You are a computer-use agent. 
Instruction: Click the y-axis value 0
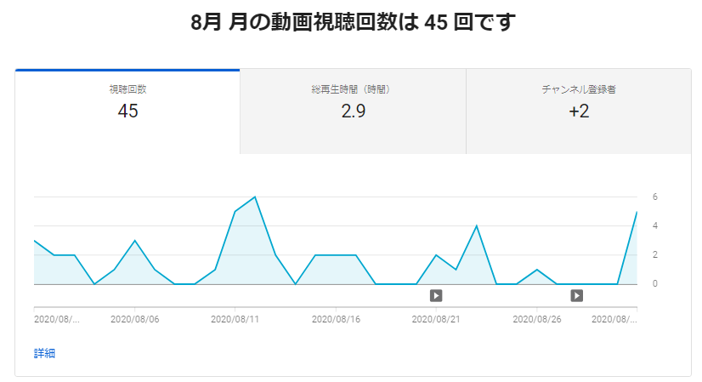pos(655,284)
